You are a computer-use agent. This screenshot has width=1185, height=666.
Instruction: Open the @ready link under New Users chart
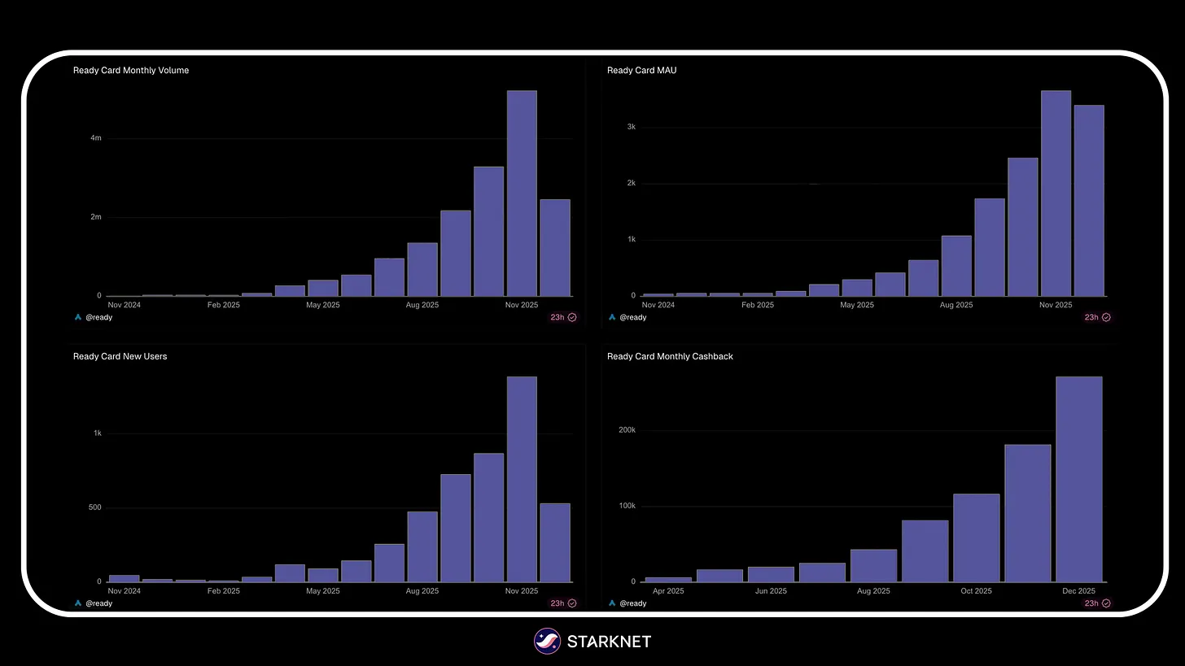pos(98,603)
